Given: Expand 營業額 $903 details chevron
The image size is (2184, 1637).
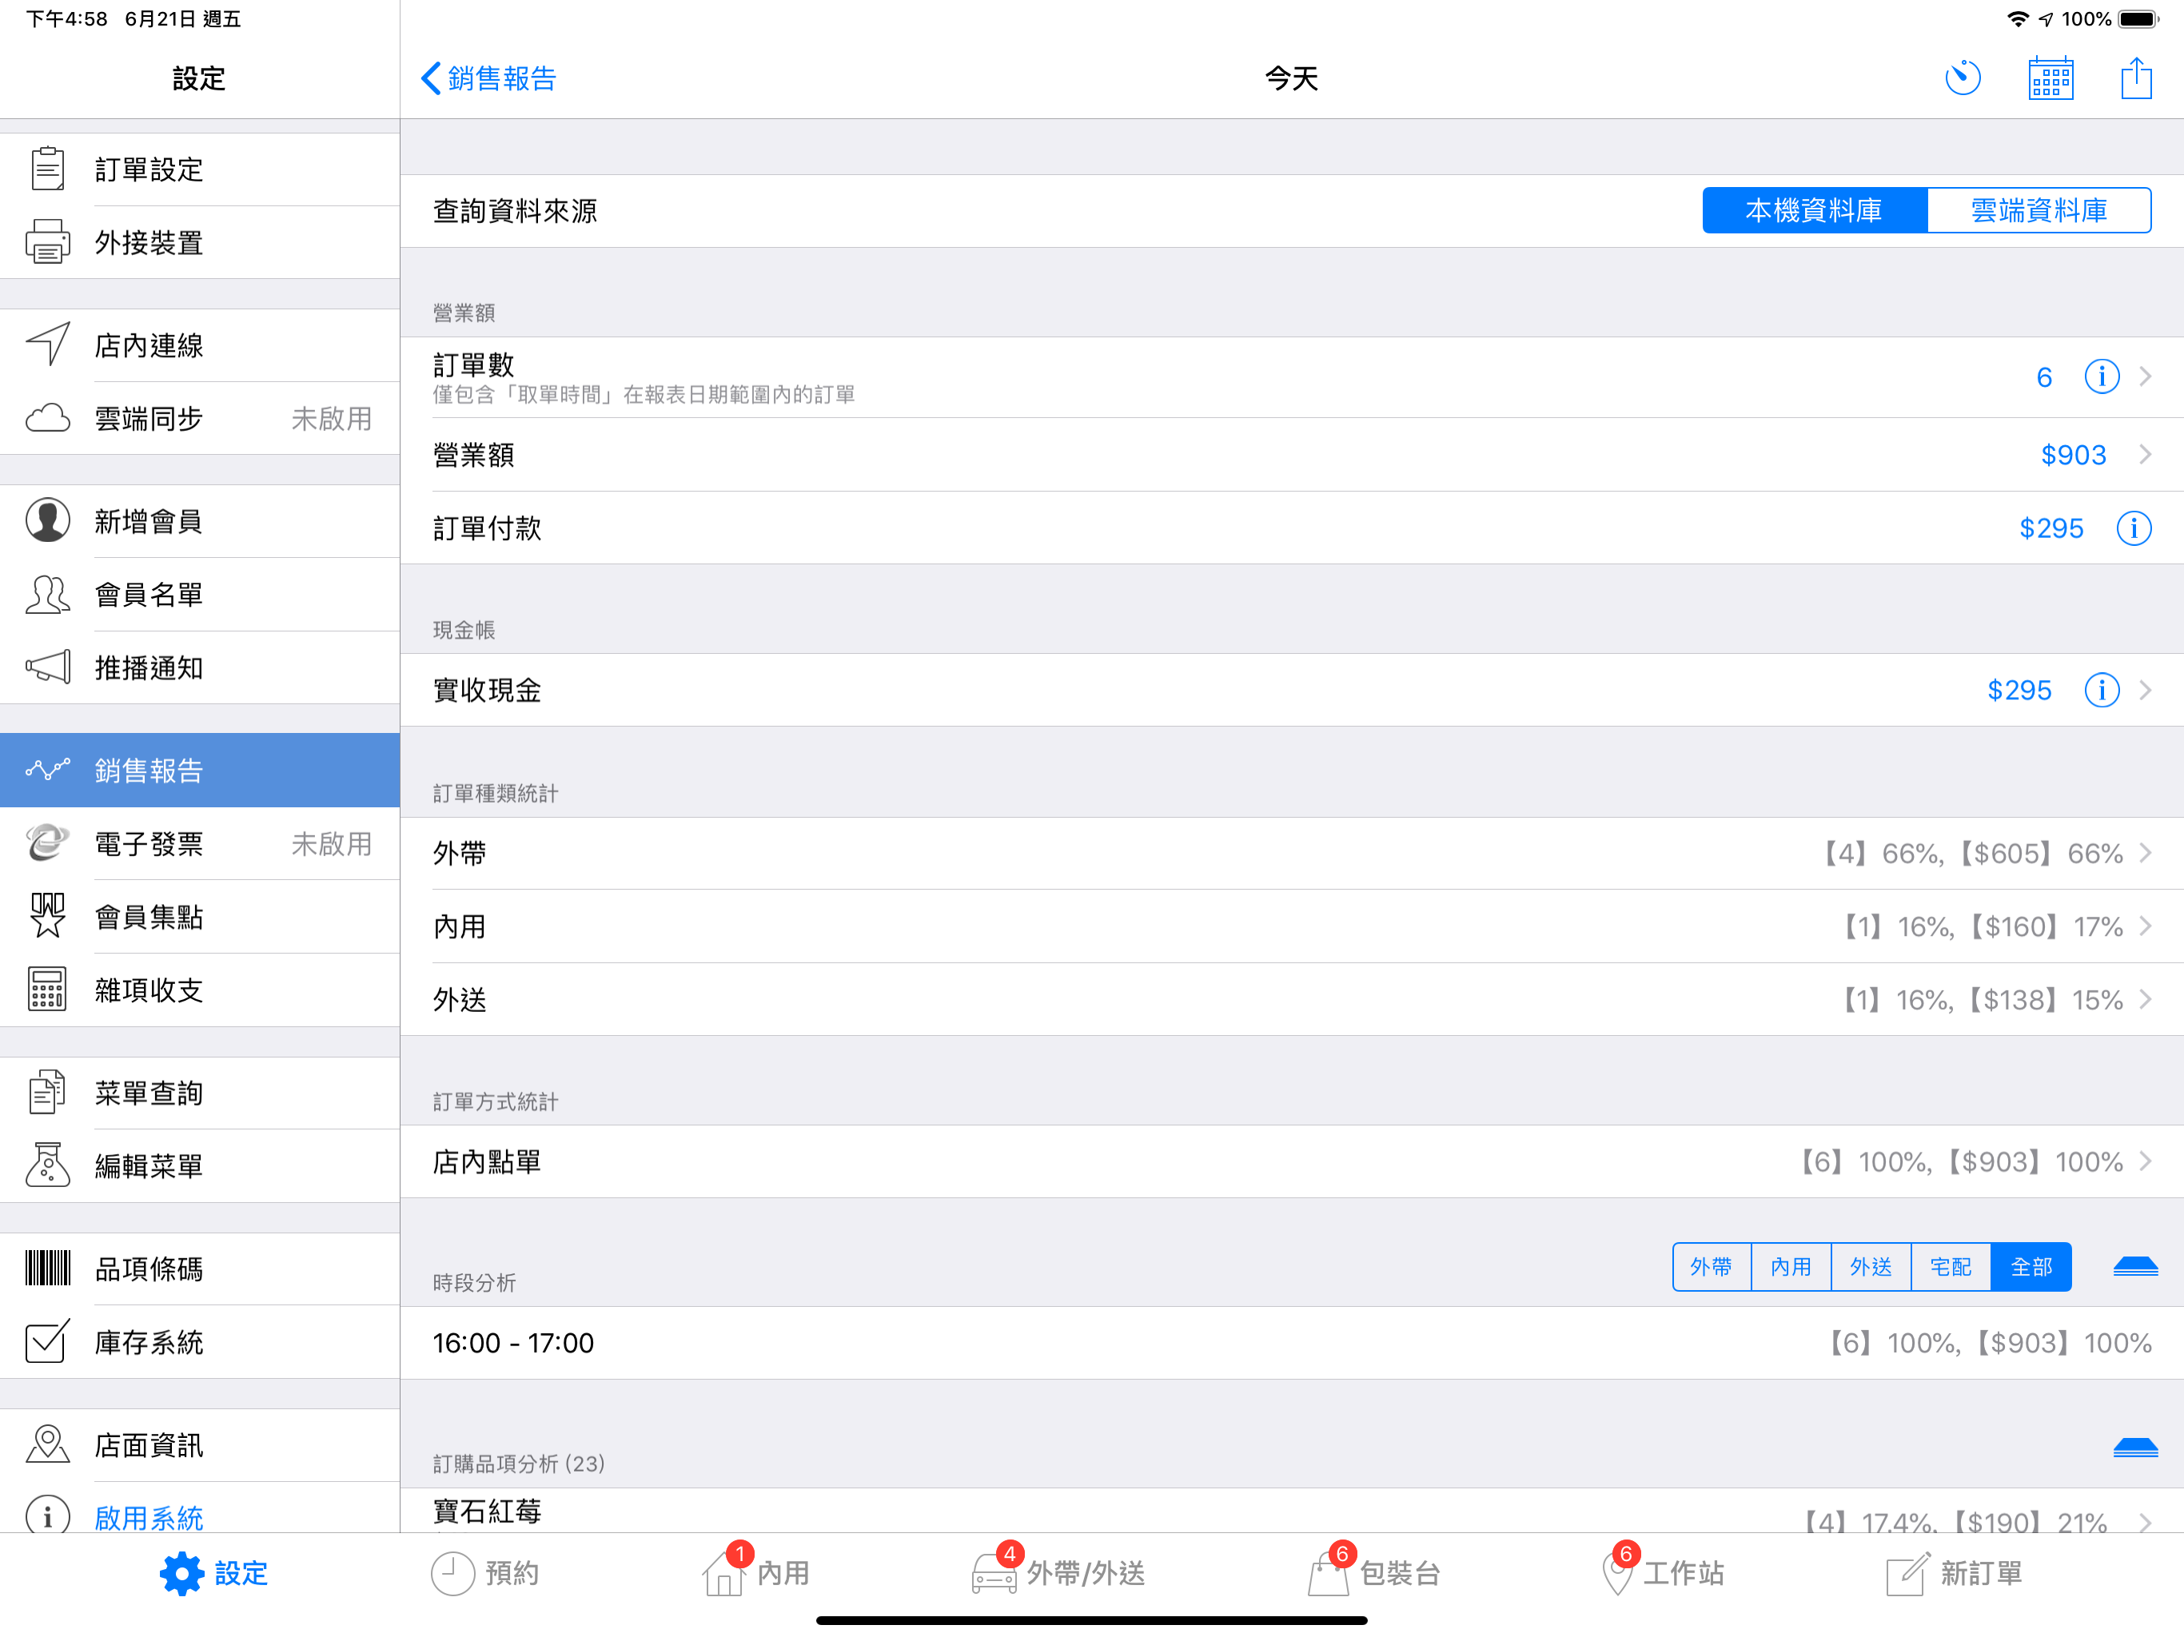Looking at the screenshot, I should point(2146,454).
